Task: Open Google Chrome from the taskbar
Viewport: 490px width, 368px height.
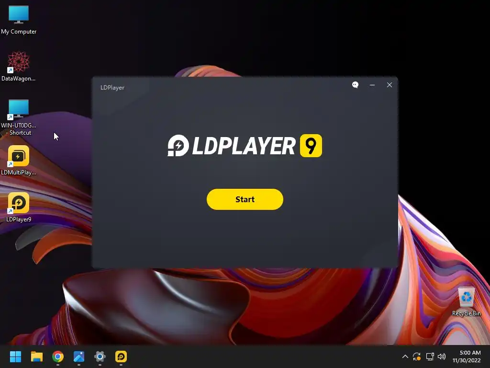Action: 58,356
